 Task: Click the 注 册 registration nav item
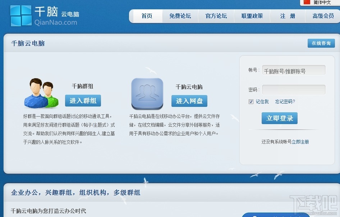tap(287, 16)
